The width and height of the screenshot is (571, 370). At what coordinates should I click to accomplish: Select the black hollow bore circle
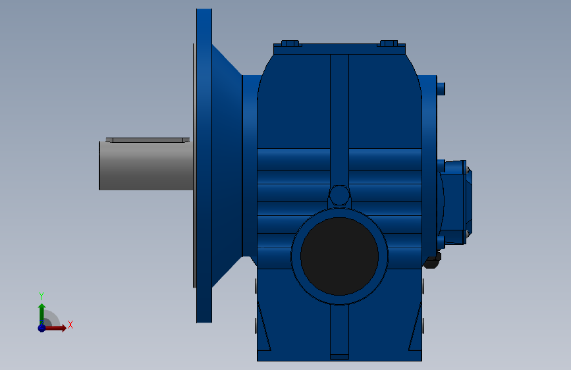339,256
